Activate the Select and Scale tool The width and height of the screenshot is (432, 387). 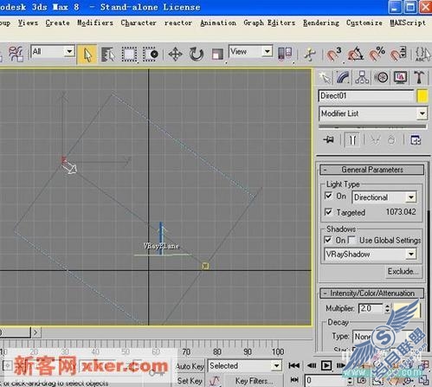[x=217, y=55]
